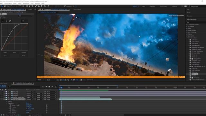The height and width of the screenshot is (116, 206).
Task: Toggle the Curves effect fx switch
Action: [x=1, y=14]
